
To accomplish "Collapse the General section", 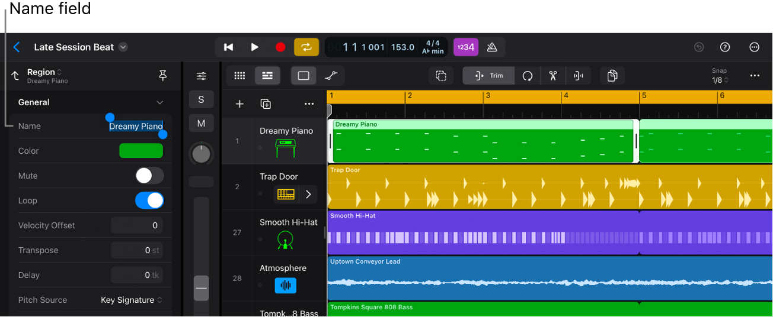I will coord(159,102).
